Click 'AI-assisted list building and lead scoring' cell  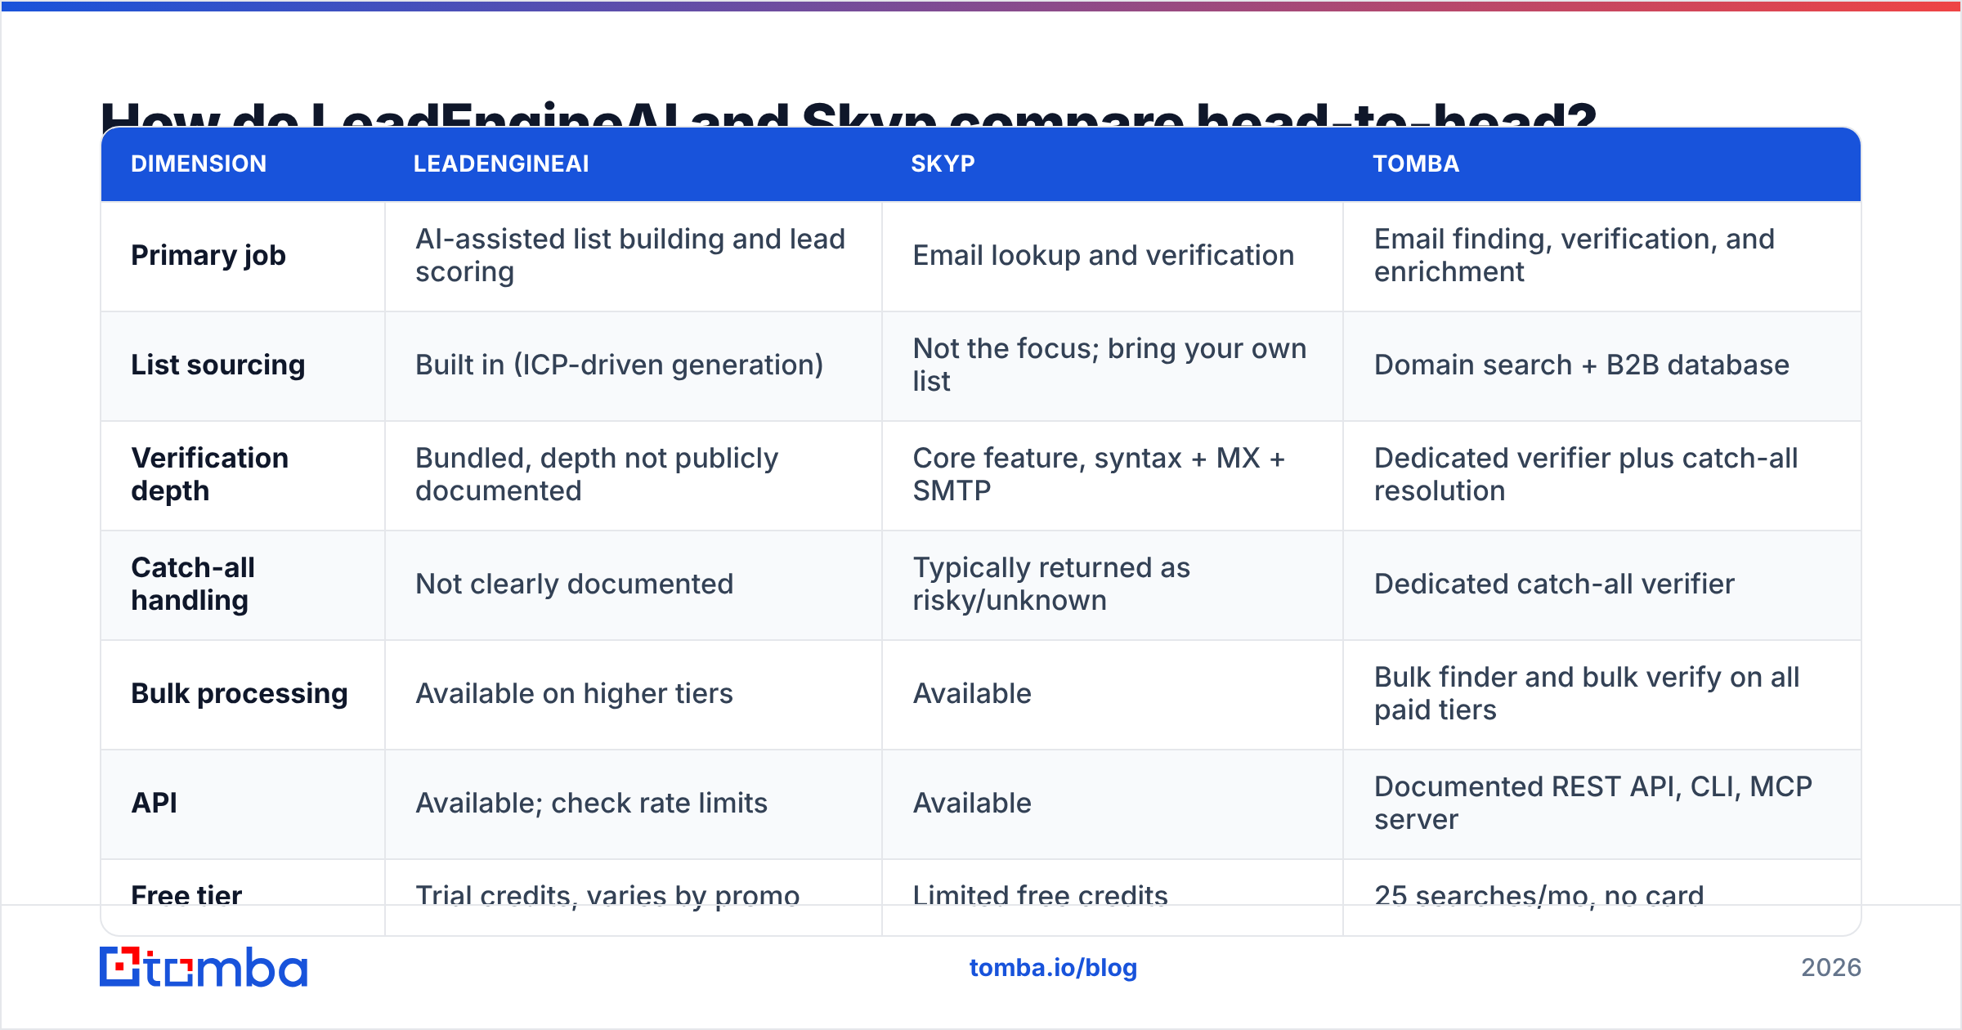(x=630, y=255)
